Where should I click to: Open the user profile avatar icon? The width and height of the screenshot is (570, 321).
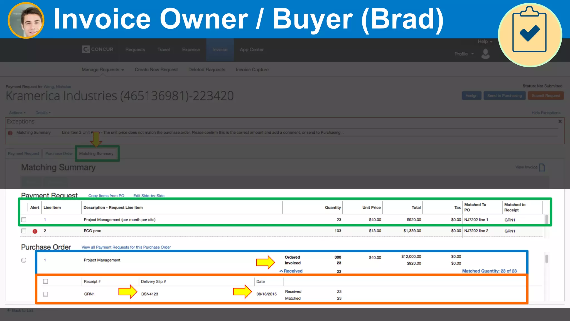tap(485, 54)
